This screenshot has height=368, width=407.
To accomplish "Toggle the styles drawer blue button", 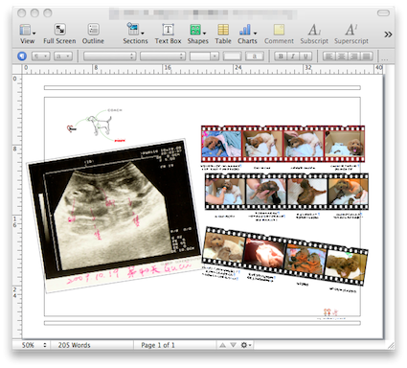I will click(x=22, y=57).
